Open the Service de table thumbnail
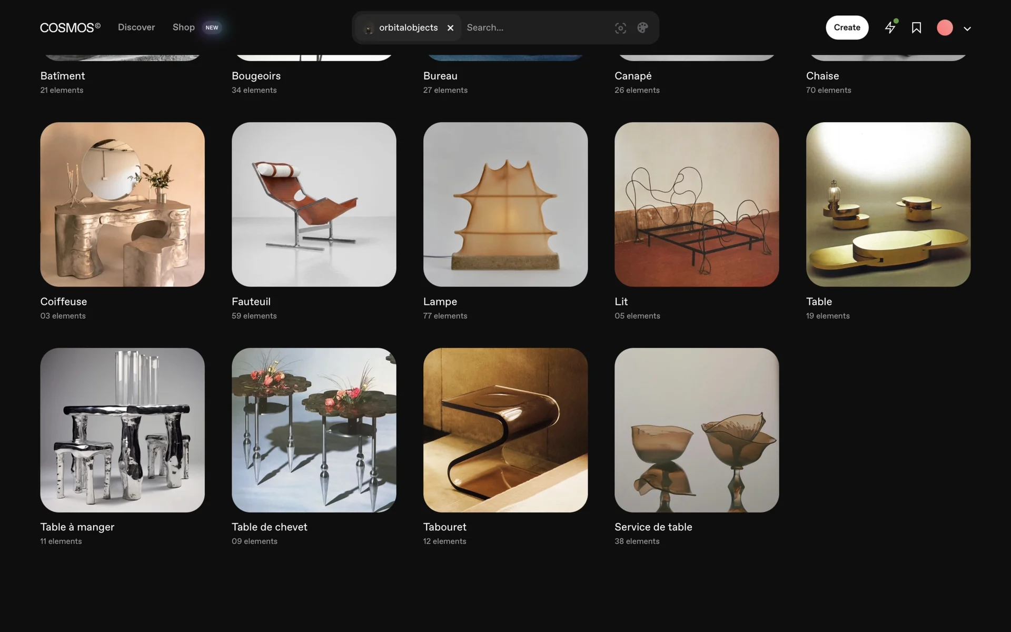The height and width of the screenshot is (632, 1011). point(697,430)
